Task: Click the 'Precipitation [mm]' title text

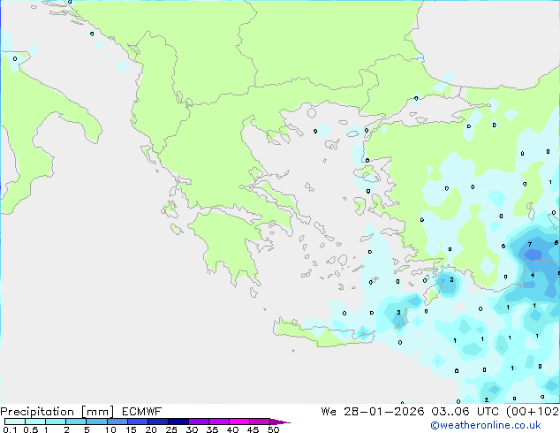Action: [57, 412]
